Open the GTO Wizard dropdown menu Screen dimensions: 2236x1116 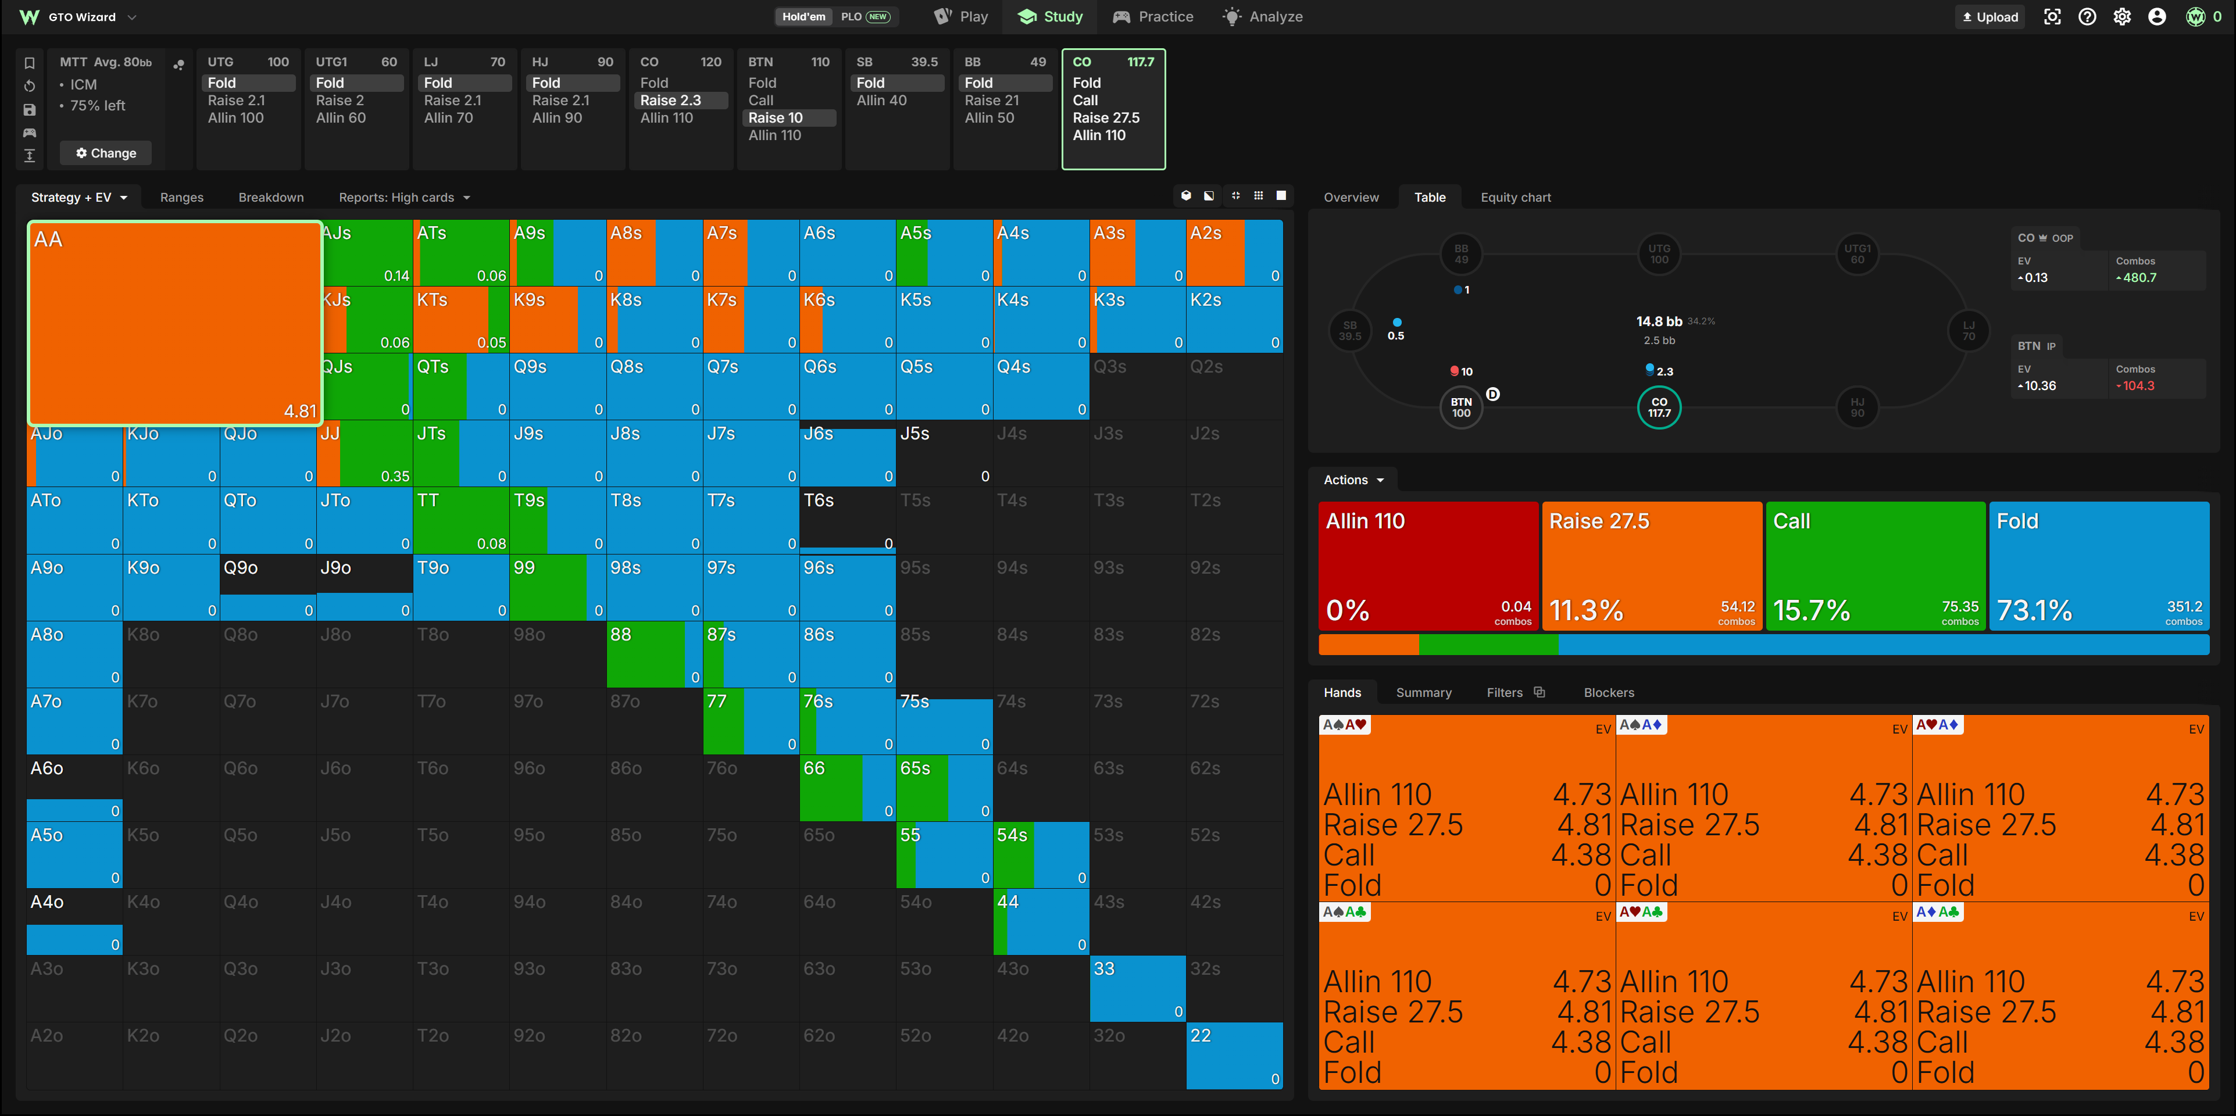coord(78,16)
